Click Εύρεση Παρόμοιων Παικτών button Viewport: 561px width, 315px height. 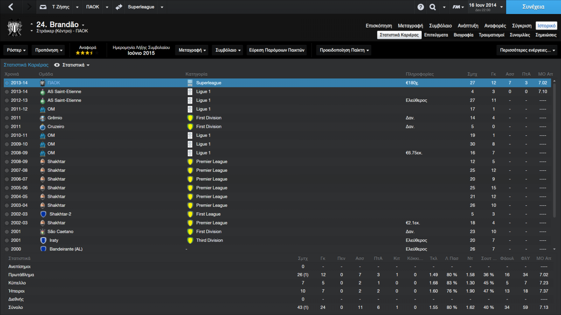pos(277,50)
